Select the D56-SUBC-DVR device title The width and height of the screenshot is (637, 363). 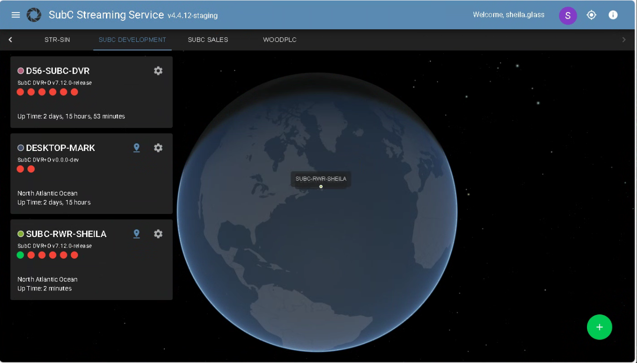(x=58, y=71)
